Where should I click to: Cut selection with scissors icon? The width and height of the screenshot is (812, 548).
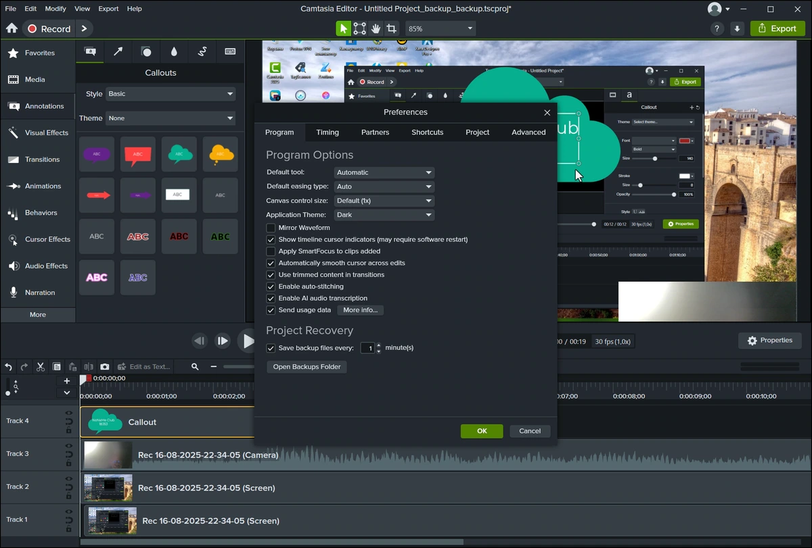click(x=41, y=367)
